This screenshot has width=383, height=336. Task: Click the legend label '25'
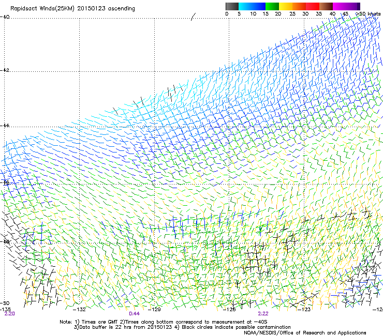pos(292,14)
